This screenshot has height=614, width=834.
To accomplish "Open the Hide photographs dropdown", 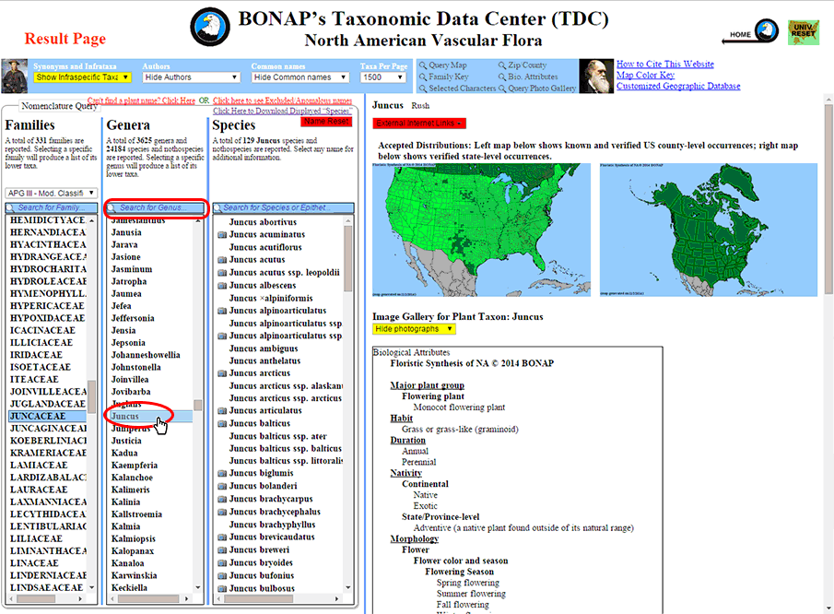I will pos(414,329).
